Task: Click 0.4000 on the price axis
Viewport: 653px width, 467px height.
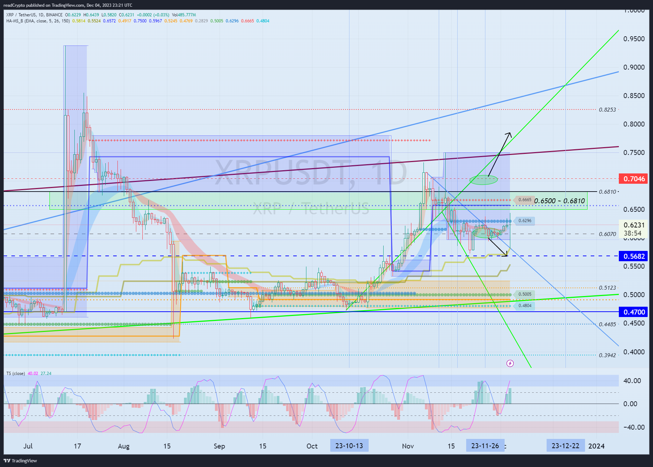Action: [634, 352]
